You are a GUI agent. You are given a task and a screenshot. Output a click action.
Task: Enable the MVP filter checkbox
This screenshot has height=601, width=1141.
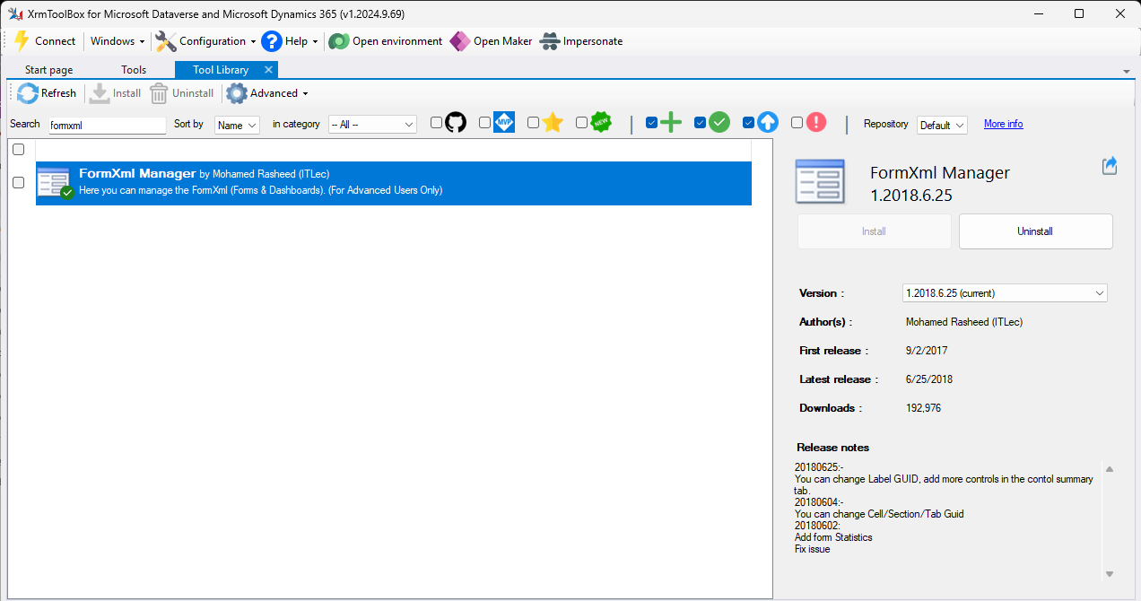[484, 123]
